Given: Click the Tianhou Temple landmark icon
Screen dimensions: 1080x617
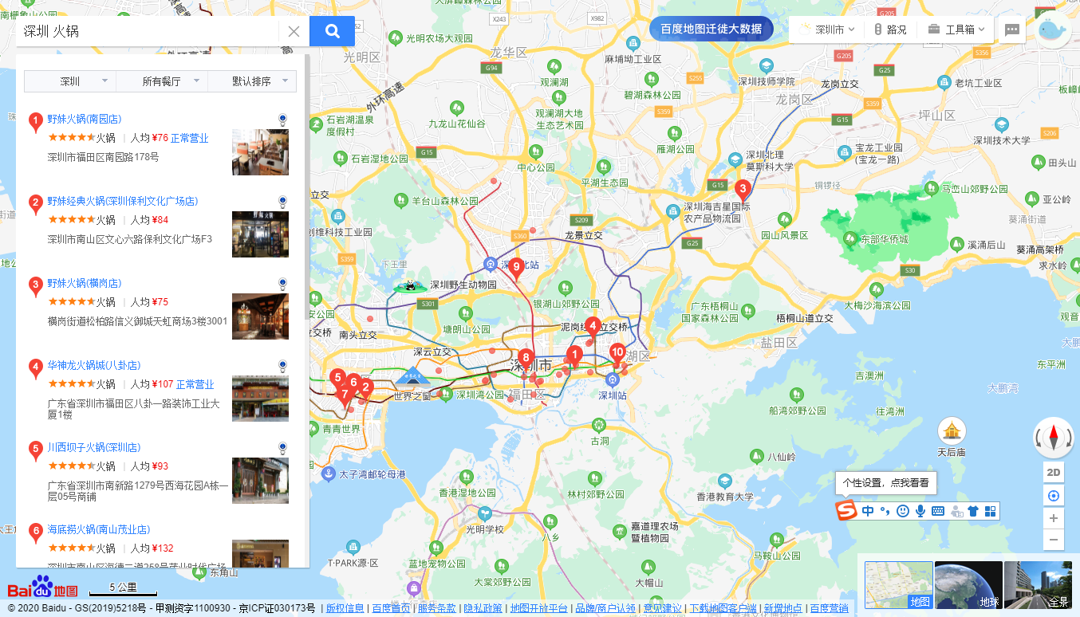Looking at the screenshot, I should (x=952, y=431).
